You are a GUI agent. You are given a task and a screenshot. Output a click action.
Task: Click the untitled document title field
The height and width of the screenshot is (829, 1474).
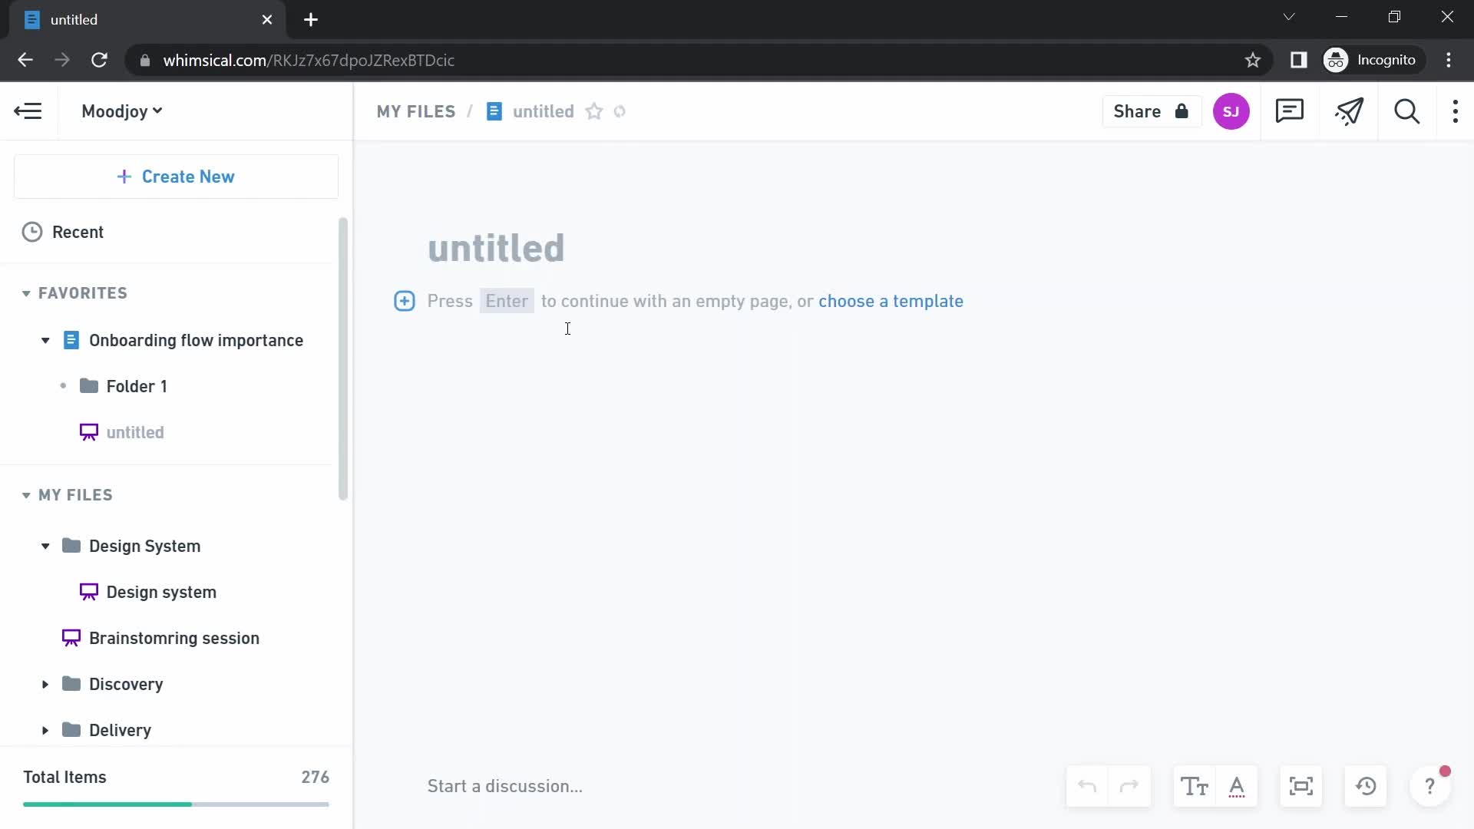coord(496,248)
